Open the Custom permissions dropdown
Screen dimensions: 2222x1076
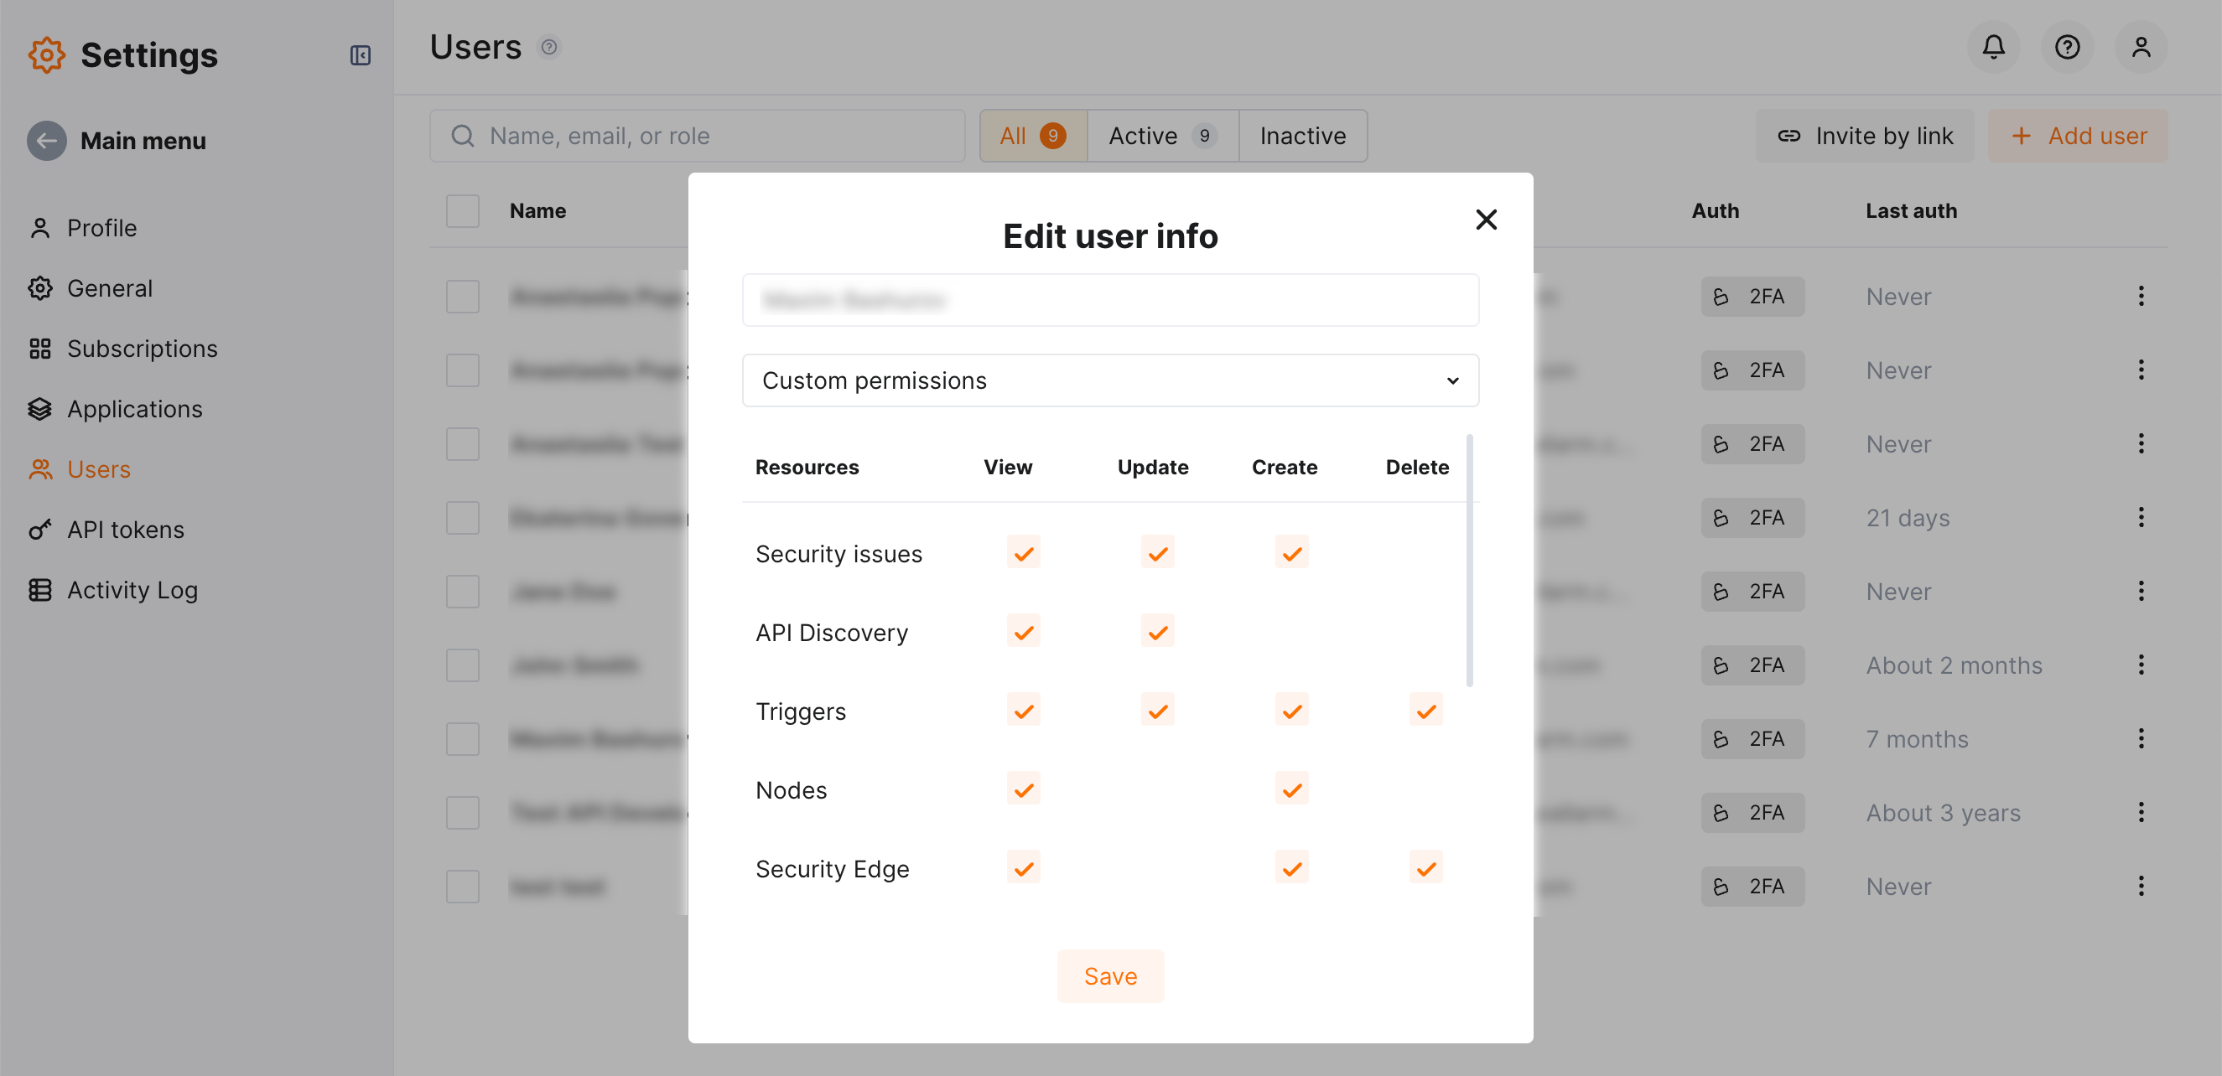pos(1109,380)
